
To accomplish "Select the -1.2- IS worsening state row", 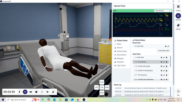I will [x=151, y=62].
